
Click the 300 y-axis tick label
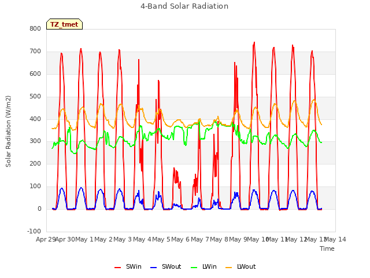pyautogui.click(x=35, y=141)
